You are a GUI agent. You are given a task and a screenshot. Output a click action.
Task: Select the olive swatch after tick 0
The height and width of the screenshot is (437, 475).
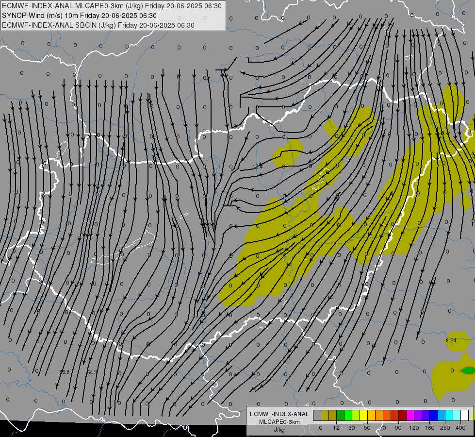click(325, 416)
